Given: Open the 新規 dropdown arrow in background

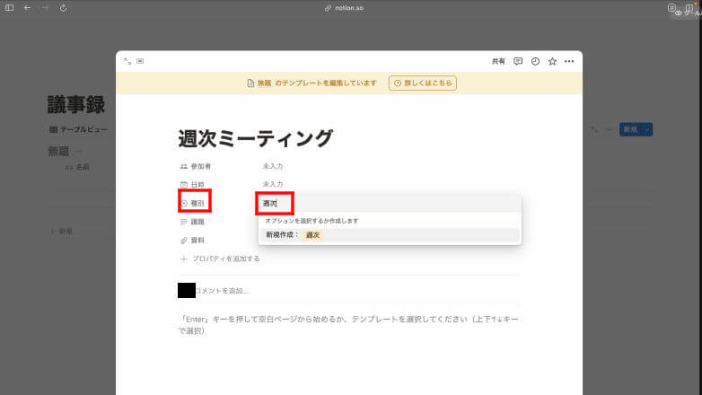Looking at the screenshot, I should (646, 129).
